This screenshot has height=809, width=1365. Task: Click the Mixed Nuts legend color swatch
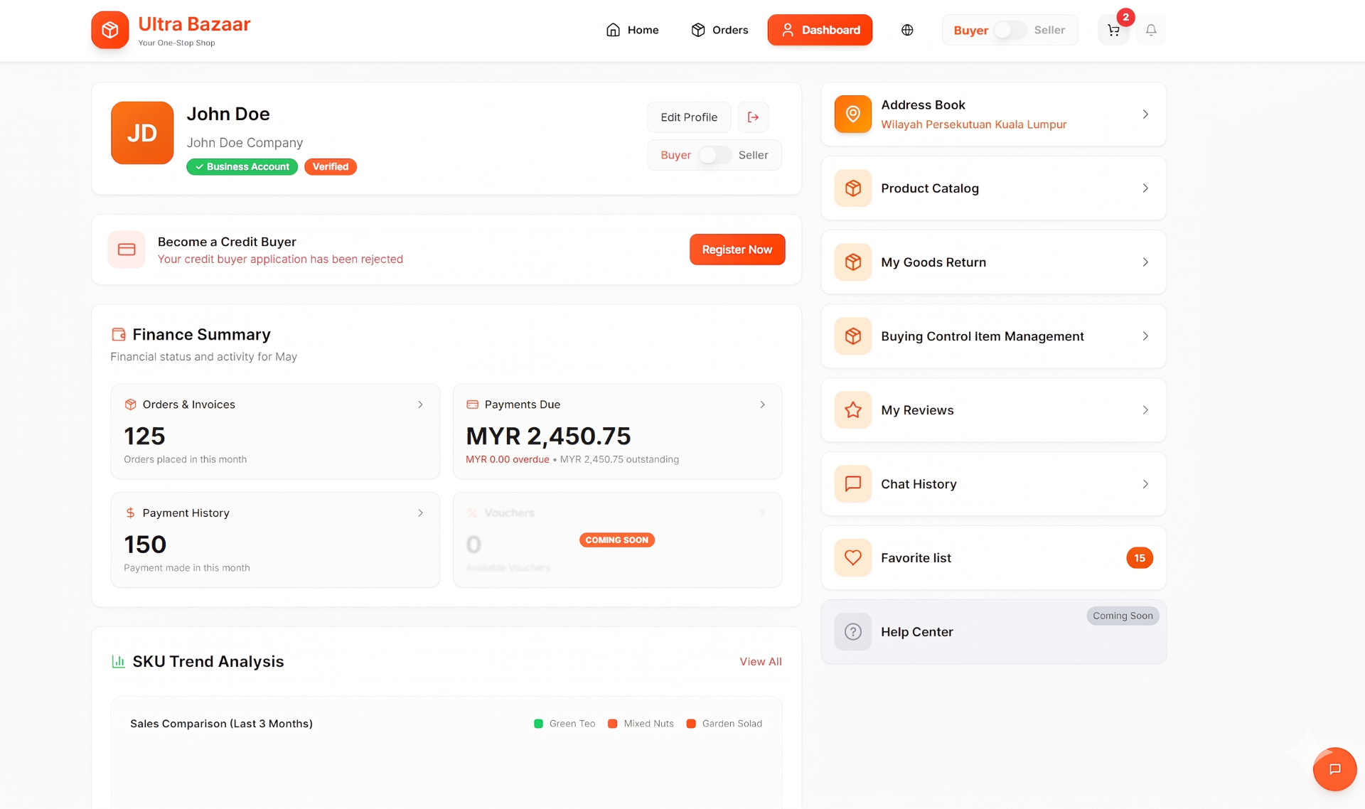click(612, 724)
